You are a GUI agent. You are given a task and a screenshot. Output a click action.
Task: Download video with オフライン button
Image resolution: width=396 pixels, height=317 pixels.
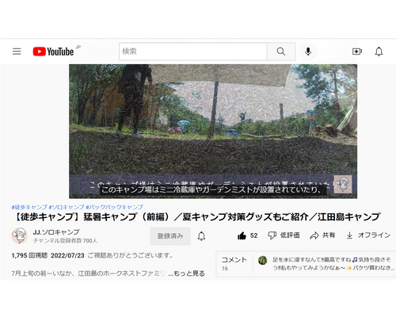pyautogui.click(x=368, y=235)
